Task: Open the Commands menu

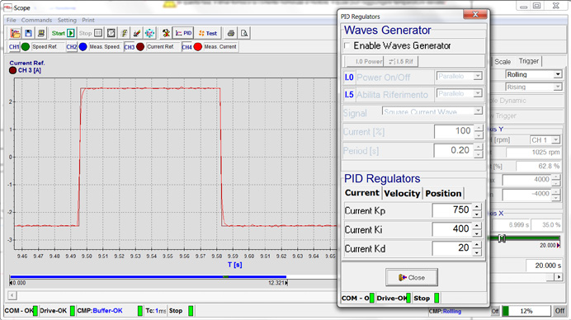Action: click(36, 20)
